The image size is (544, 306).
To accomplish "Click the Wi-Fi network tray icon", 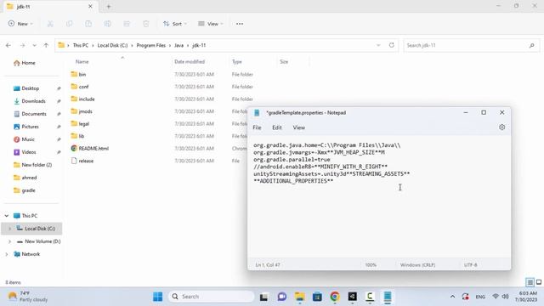I will tap(496, 297).
